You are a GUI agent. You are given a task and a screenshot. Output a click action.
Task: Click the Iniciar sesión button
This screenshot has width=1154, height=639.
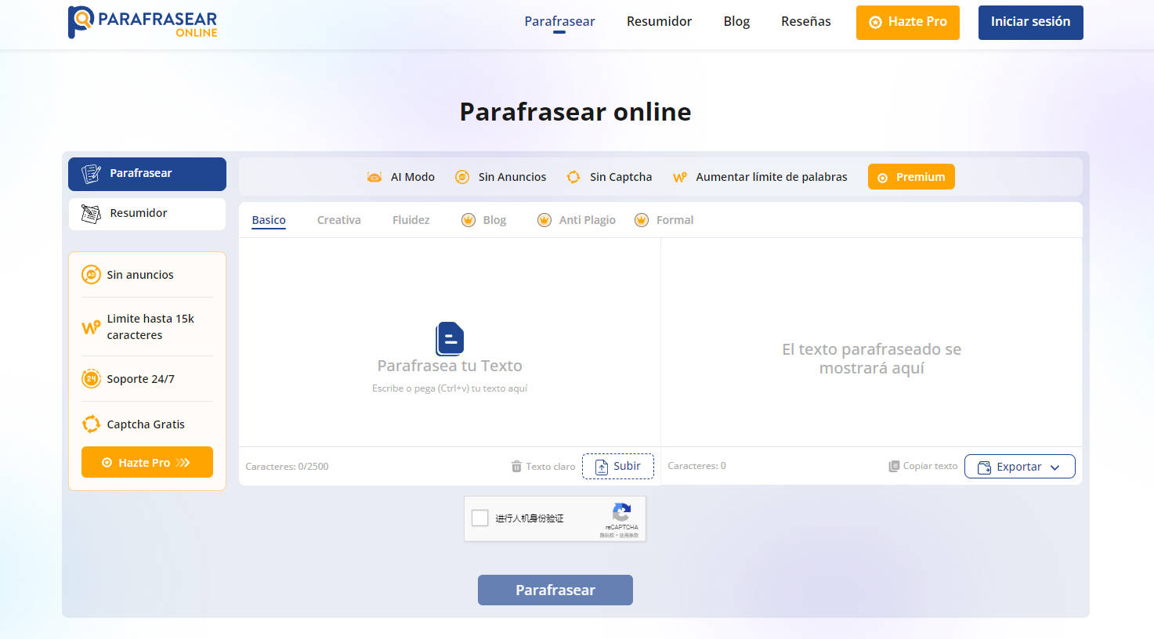(x=1030, y=22)
